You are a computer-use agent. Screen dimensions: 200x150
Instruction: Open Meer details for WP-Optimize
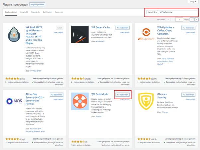point(190,33)
